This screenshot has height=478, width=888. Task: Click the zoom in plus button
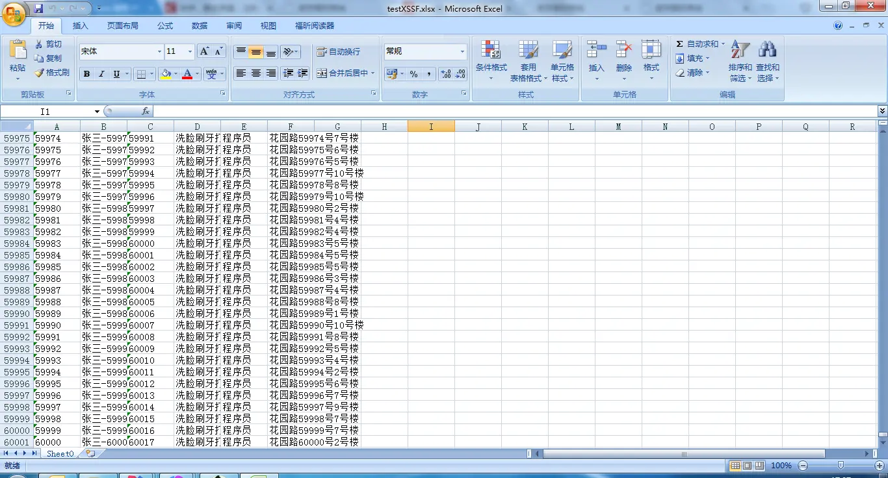(x=878, y=466)
